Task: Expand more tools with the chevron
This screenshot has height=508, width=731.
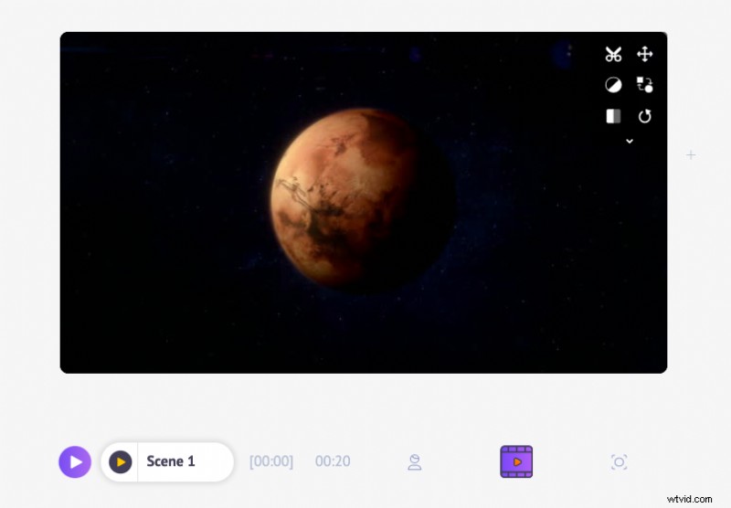Action: (x=630, y=141)
